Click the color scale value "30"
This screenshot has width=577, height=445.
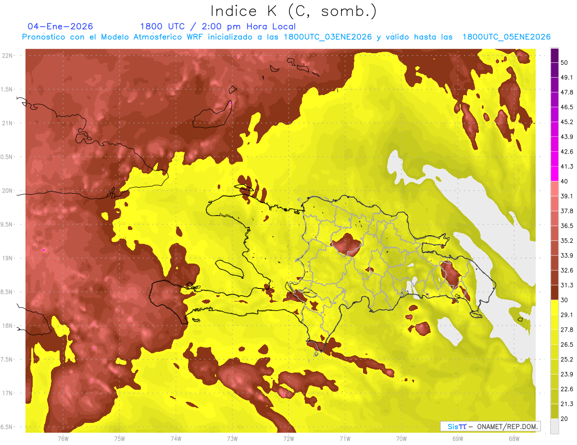point(564,300)
